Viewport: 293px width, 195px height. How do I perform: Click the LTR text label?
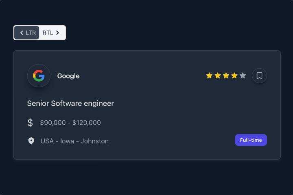(31, 32)
